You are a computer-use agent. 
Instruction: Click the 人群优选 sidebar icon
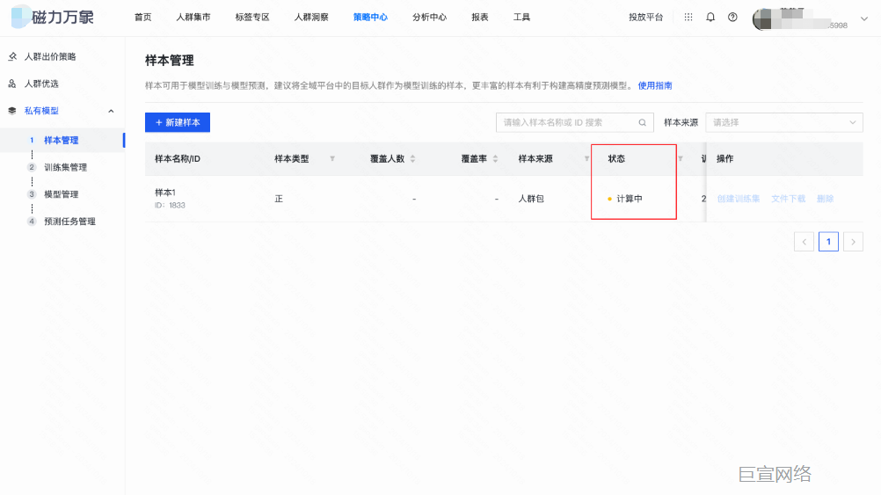(x=12, y=84)
